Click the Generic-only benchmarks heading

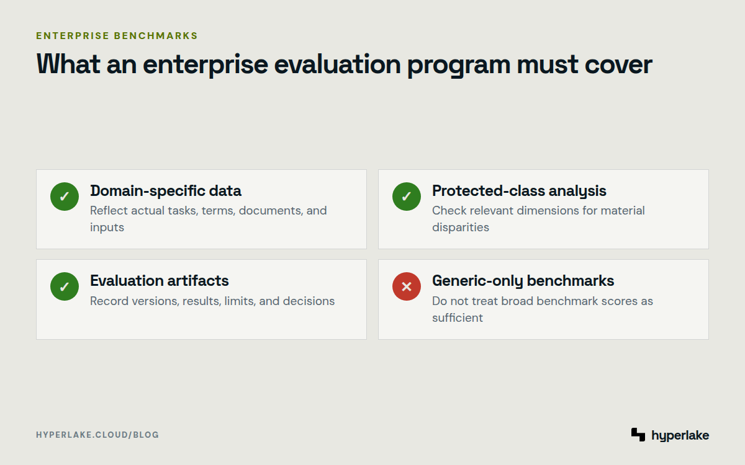(x=523, y=281)
